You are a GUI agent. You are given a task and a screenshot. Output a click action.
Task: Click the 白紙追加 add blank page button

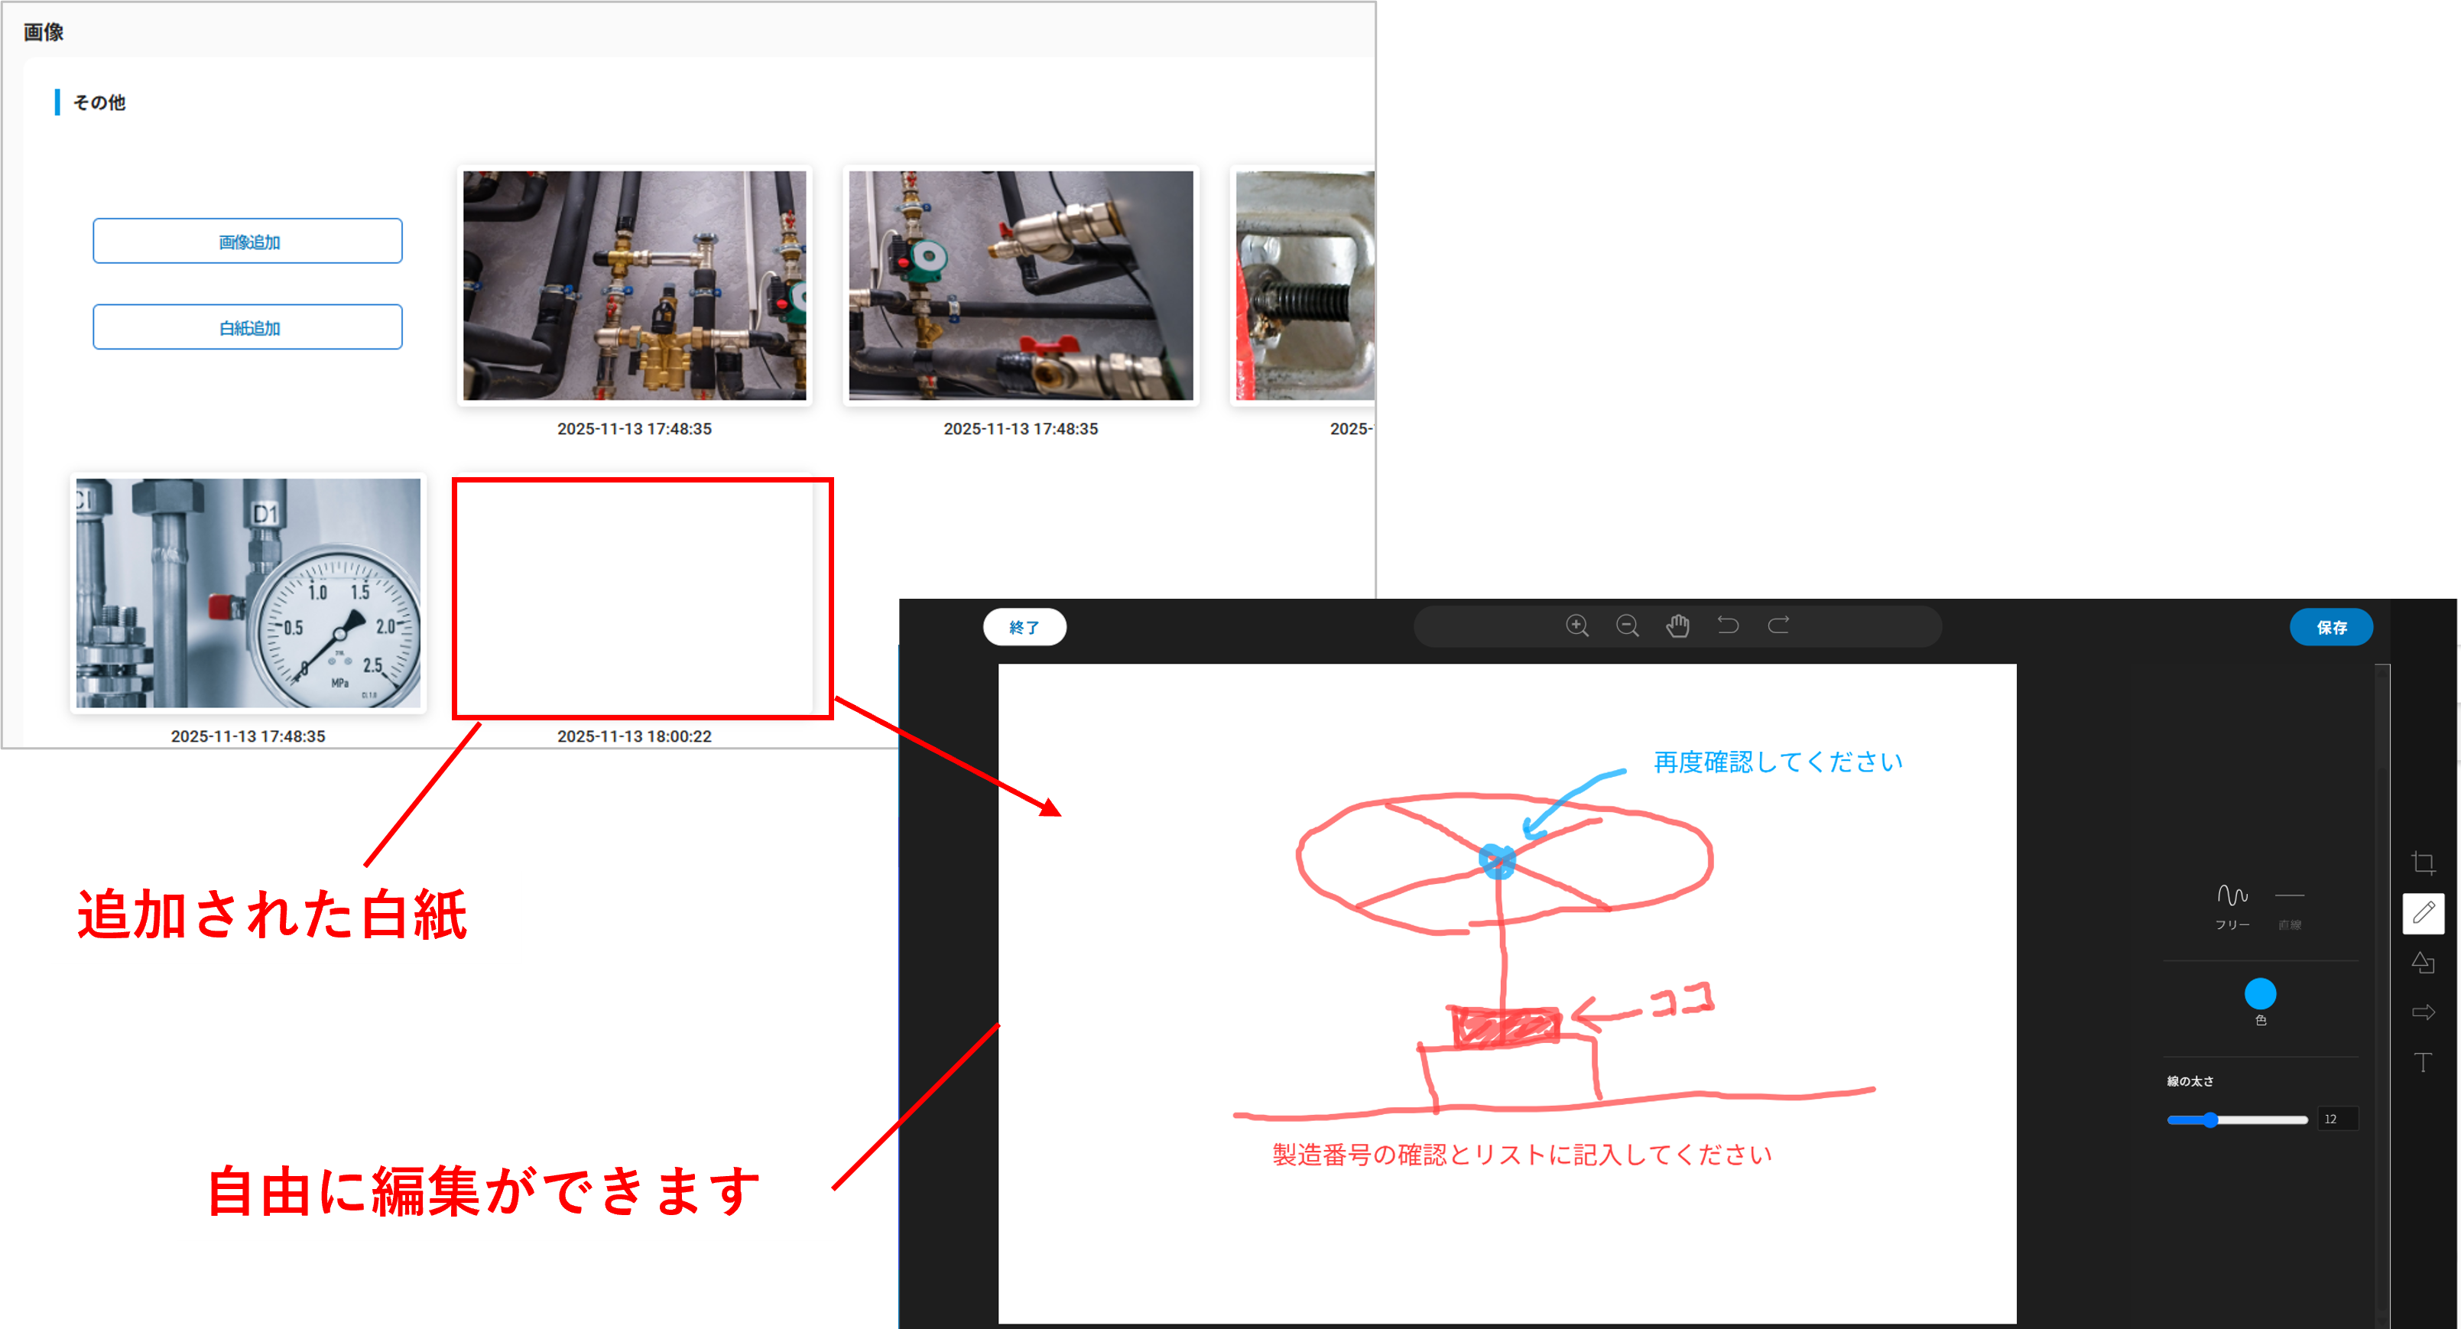[x=248, y=327]
